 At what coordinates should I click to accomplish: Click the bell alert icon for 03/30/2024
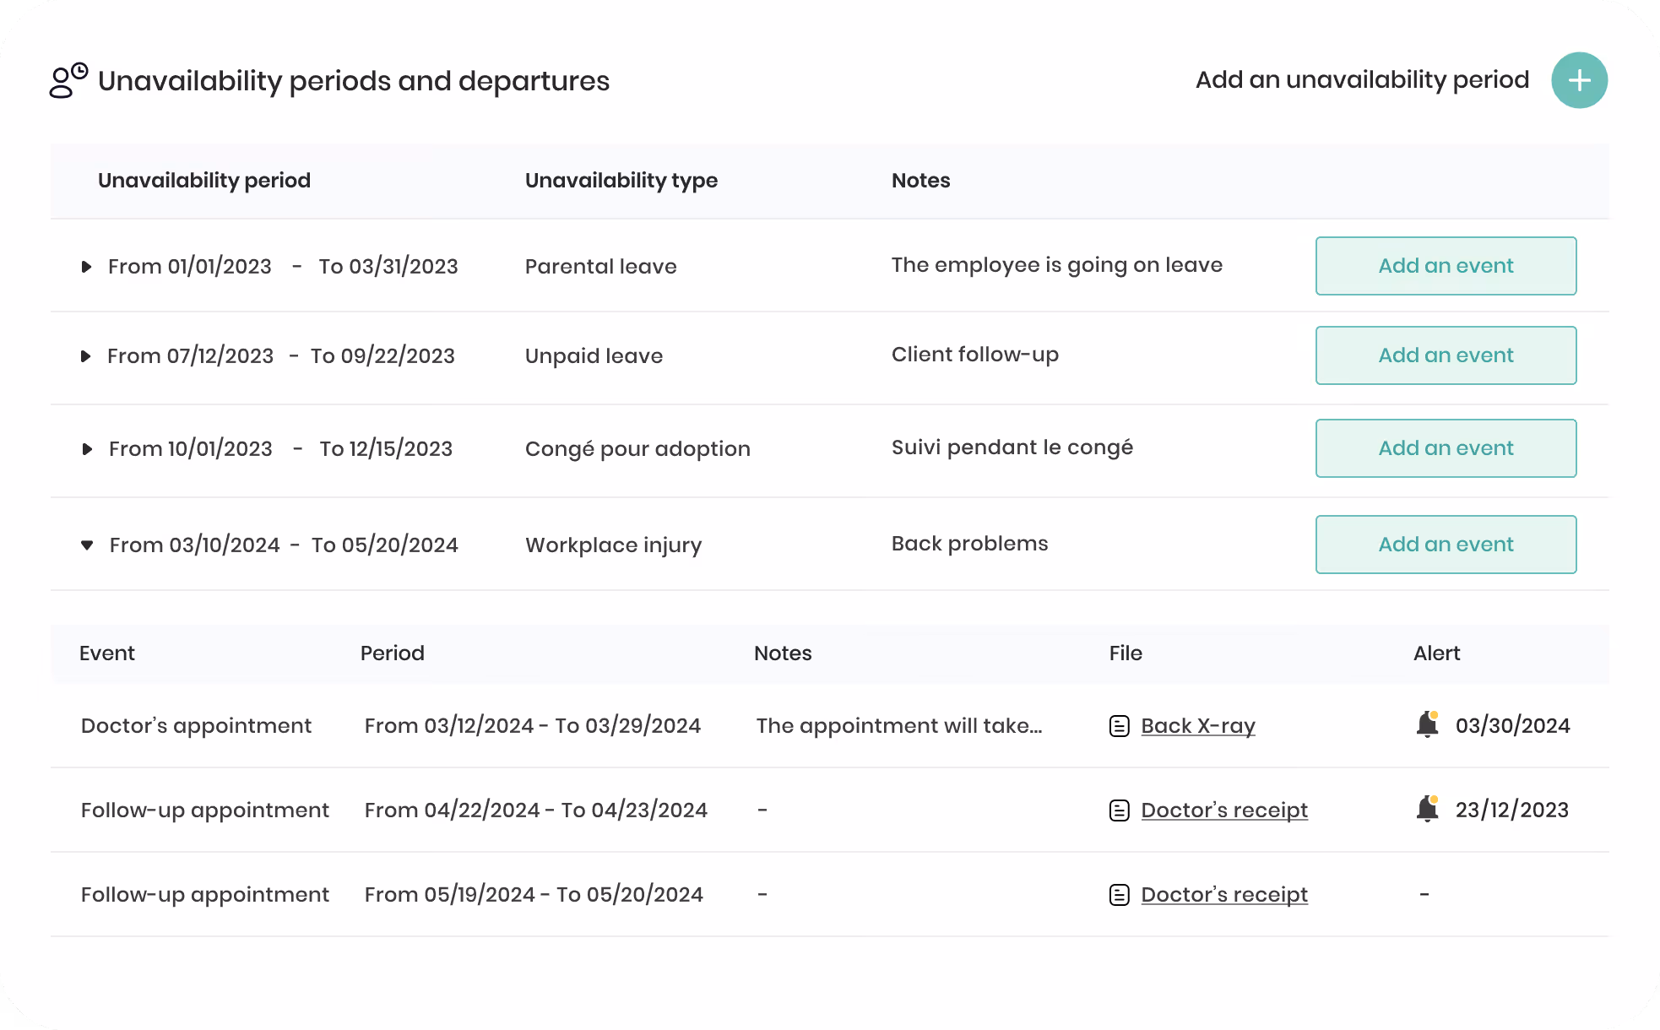tap(1428, 724)
